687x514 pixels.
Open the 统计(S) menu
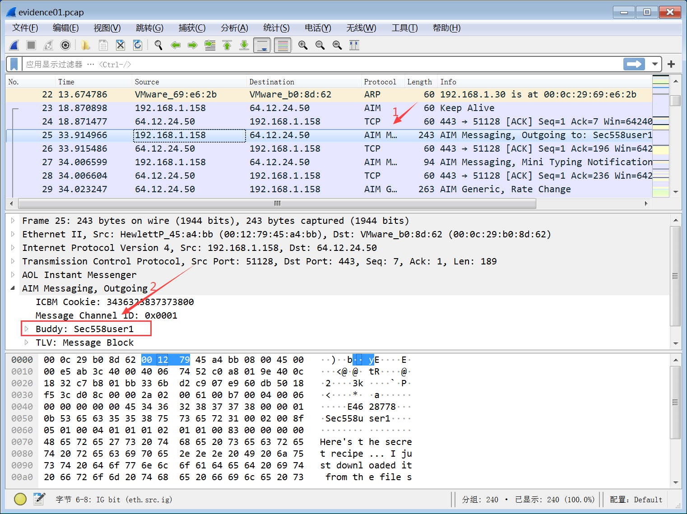tap(276, 28)
